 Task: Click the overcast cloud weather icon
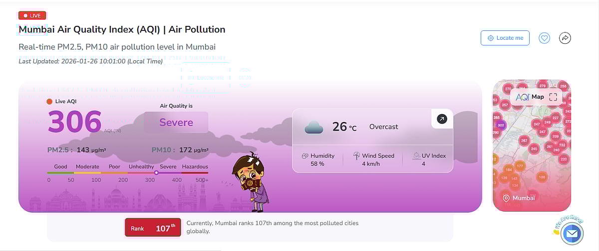pos(314,127)
